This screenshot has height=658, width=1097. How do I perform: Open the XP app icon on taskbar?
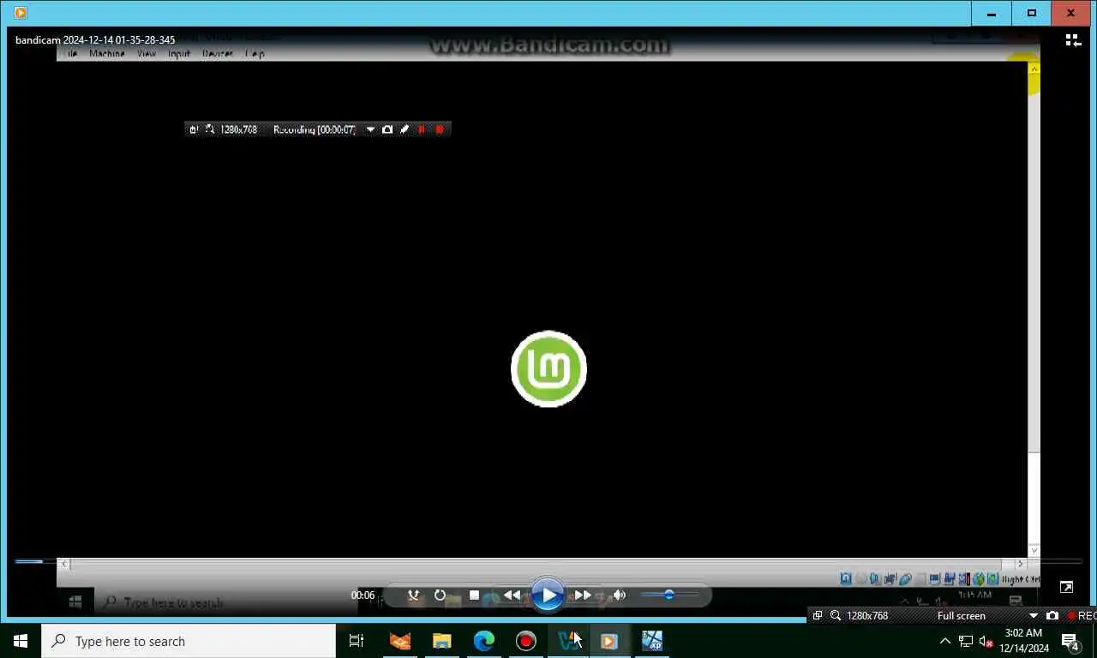(x=652, y=641)
